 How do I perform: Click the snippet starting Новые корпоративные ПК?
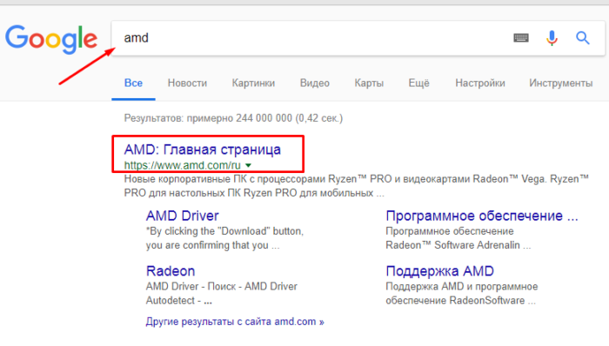click(x=356, y=186)
